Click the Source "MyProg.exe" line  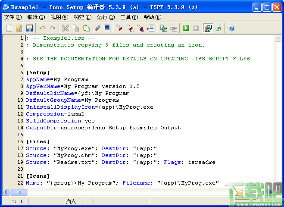[91, 148]
